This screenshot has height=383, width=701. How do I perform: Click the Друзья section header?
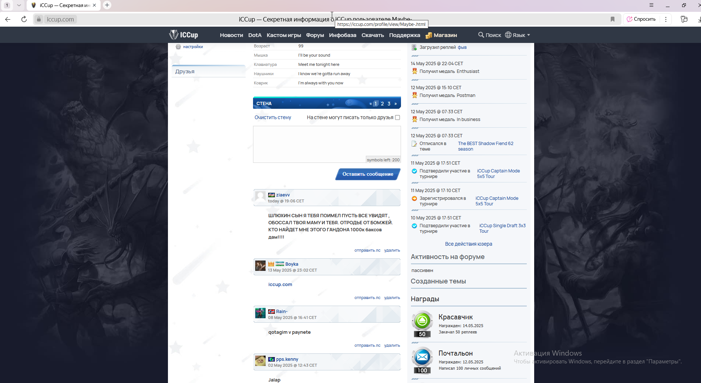pos(209,71)
